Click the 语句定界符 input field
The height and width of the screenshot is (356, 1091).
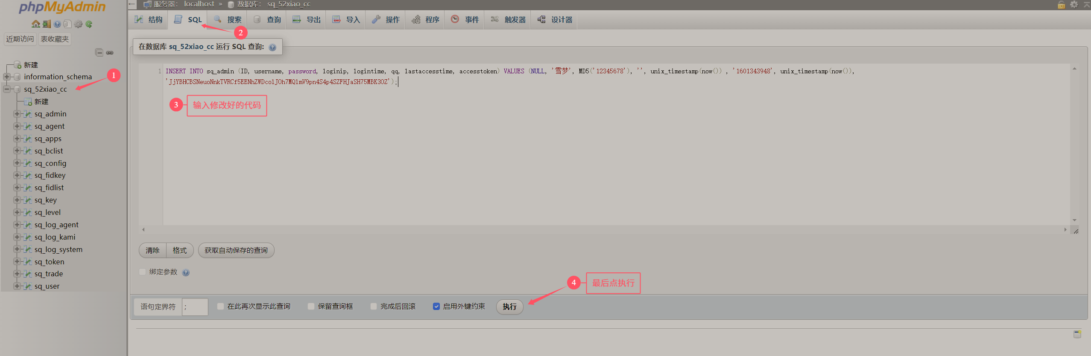click(195, 307)
